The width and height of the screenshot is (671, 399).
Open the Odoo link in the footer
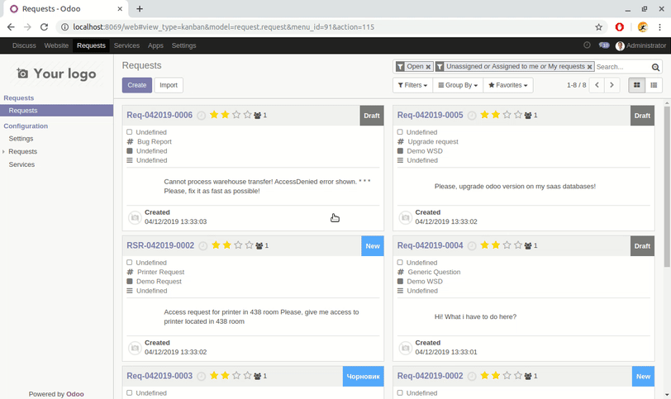[x=75, y=394]
